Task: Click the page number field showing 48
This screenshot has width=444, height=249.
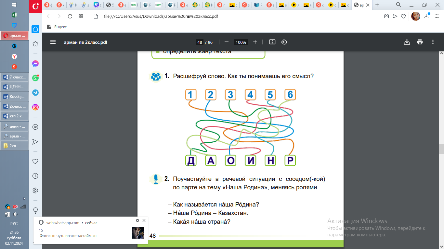Action: tap(200, 42)
